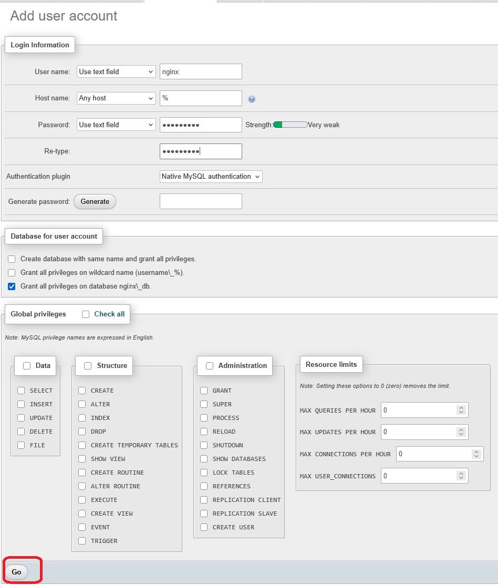Viewport: 498px width, 585px height.
Task: Click the Go button
Action: point(16,572)
